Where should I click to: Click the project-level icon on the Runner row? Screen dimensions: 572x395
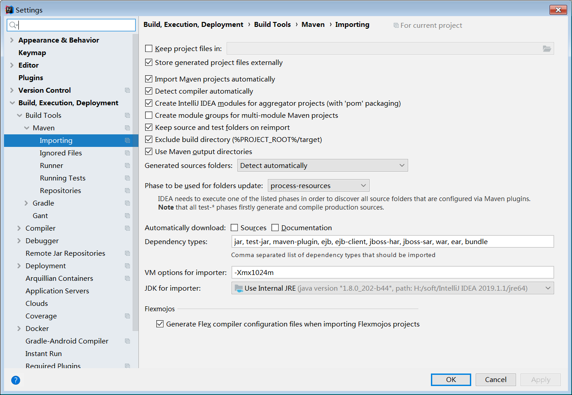(x=128, y=166)
